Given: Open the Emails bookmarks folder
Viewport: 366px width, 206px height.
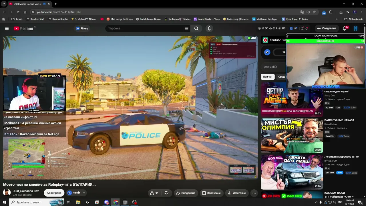Looking at the screenshot, I should [17, 19].
